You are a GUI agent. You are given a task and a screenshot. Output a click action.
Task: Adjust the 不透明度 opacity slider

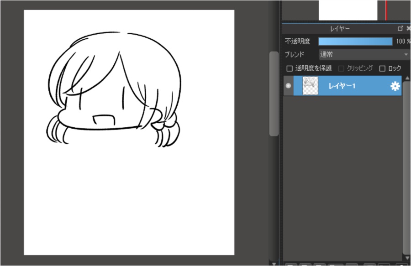pos(355,42)
